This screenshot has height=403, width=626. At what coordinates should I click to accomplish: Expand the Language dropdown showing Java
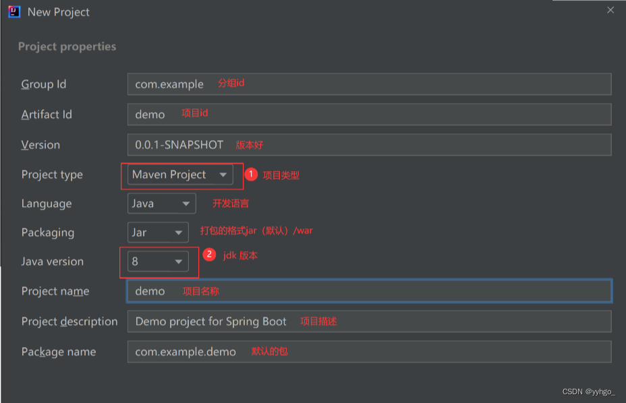coord(161,204)
